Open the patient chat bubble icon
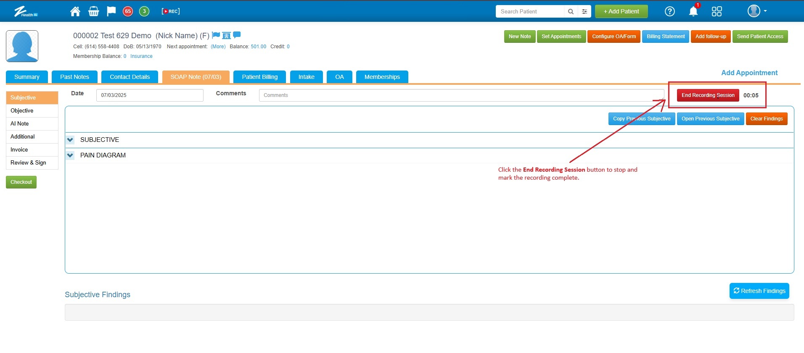 (237, 35)
